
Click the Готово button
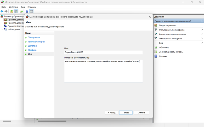point(126,113)
